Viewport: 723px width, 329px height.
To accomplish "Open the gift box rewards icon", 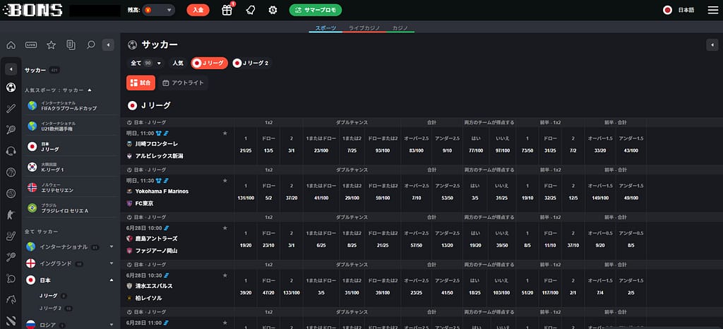I will [x=227, y=10].
